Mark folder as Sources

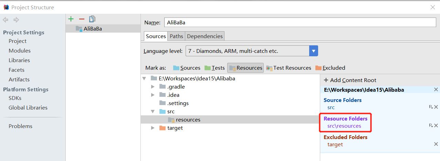tap(187, 68)
